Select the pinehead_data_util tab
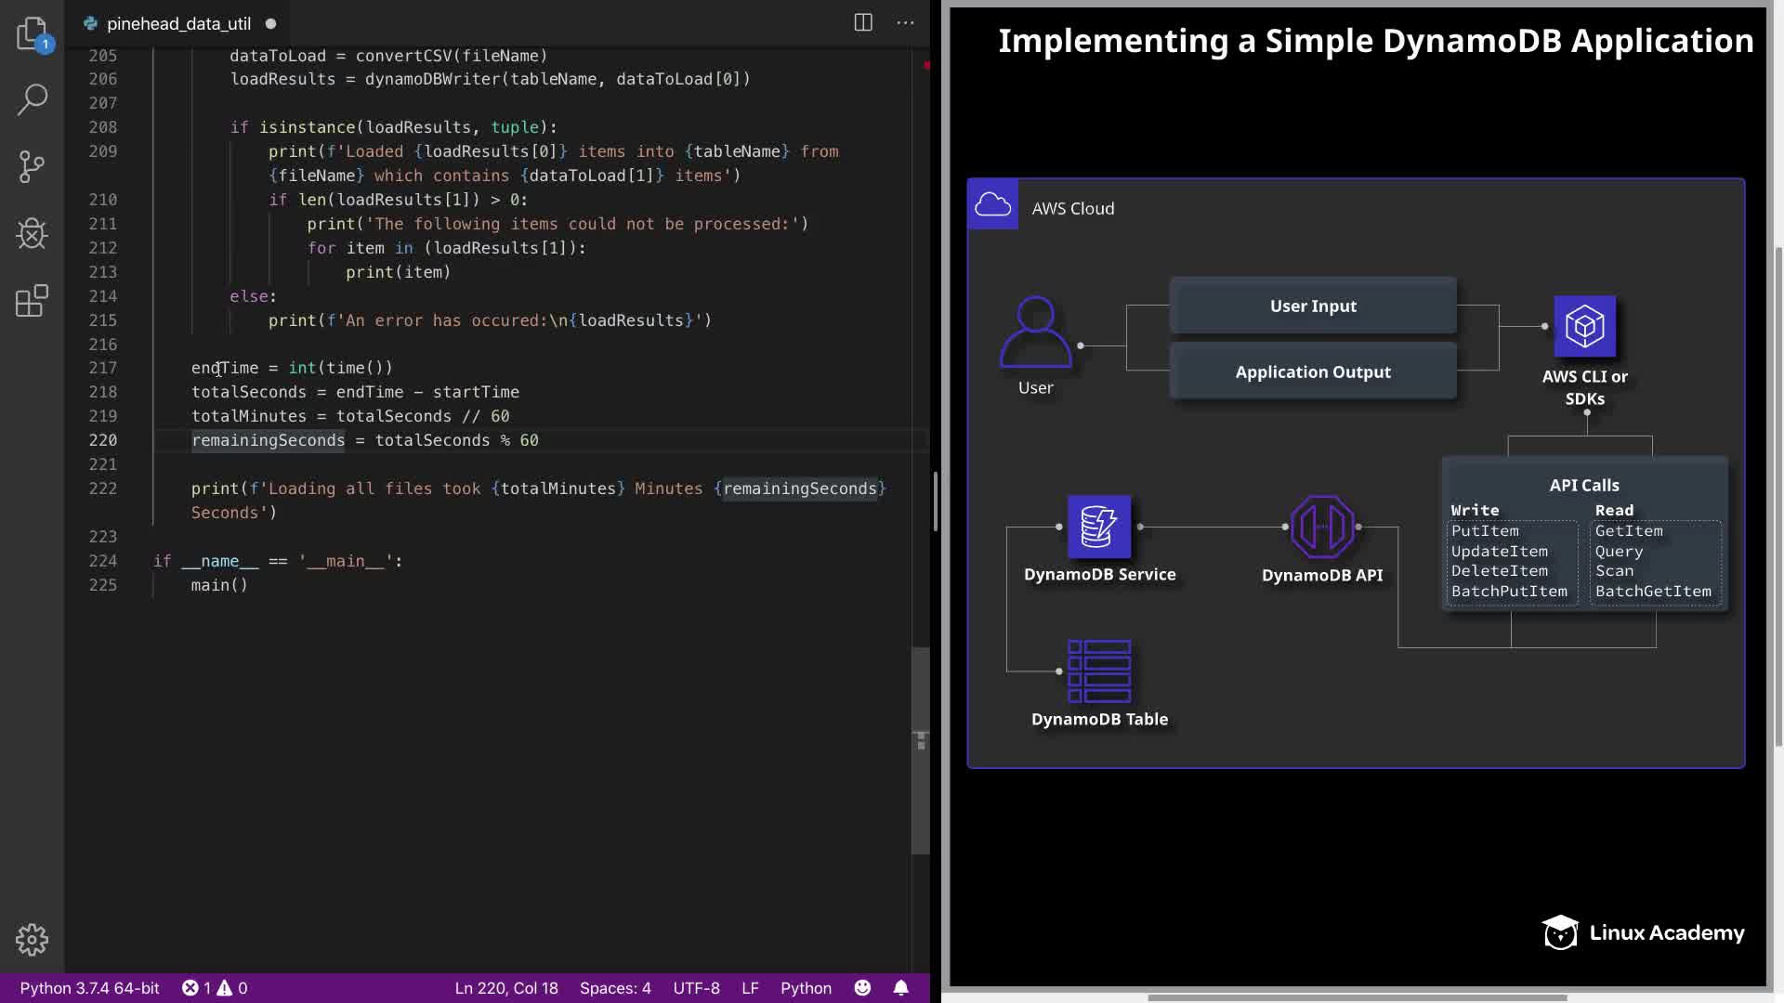Image resolution: width=1784 pixels, height=1003 pixels. pyautogui.click(x=178, y=24)
